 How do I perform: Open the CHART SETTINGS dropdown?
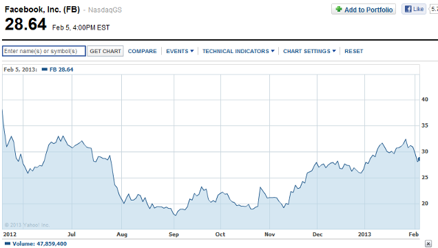(x=309, y=51)
